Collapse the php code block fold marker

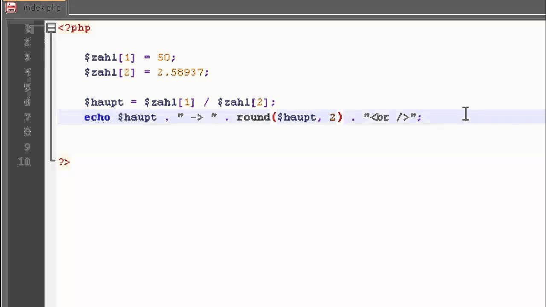coord(51,28)
